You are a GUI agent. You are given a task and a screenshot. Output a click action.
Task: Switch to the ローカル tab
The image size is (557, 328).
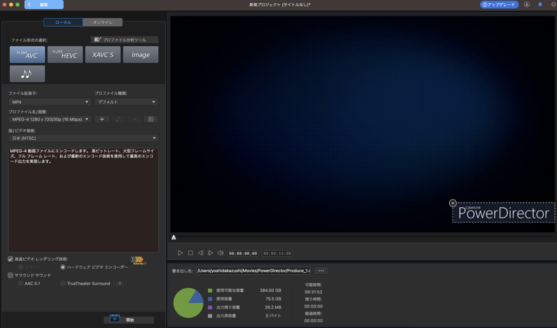tap(64, 22)
